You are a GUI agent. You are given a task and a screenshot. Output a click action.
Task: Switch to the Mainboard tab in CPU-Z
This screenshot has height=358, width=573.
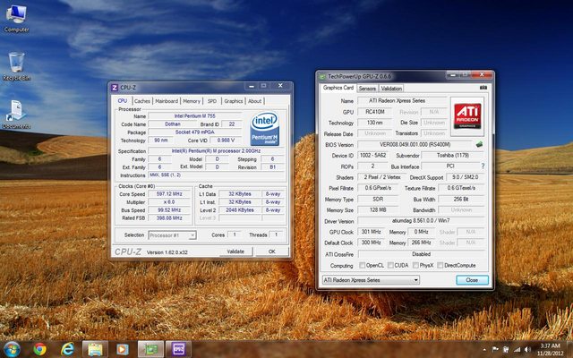167,101
